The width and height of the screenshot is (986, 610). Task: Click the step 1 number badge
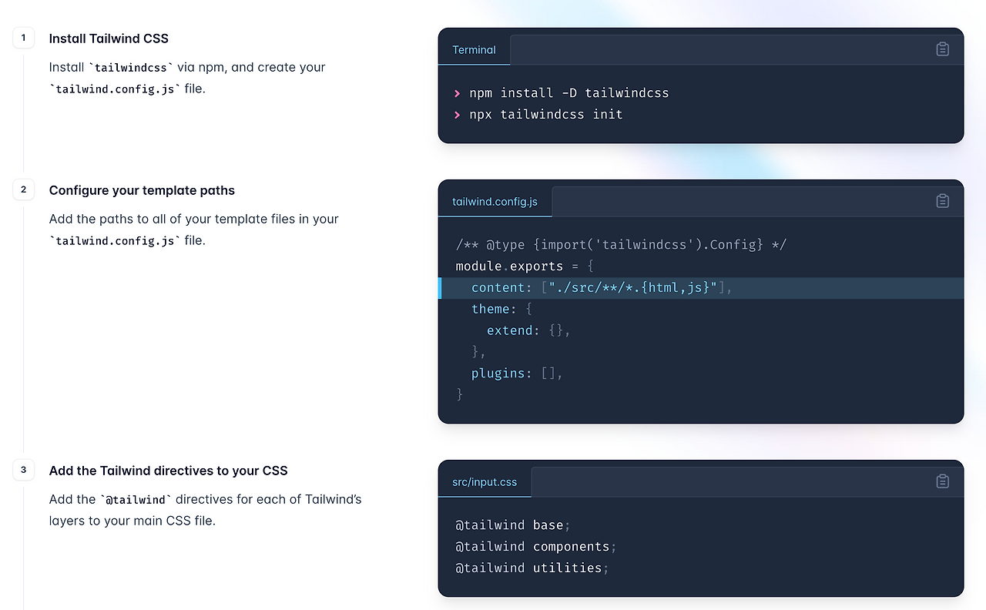(x=23, y=37)
